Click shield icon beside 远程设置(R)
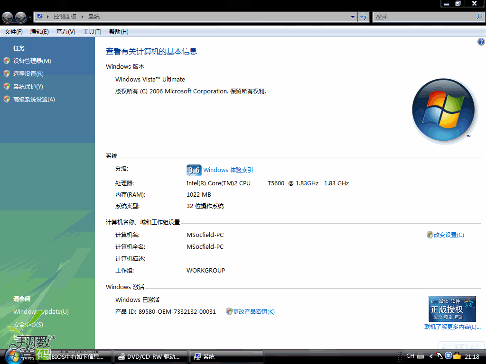486x364 pixels. [x=7, y=73]
